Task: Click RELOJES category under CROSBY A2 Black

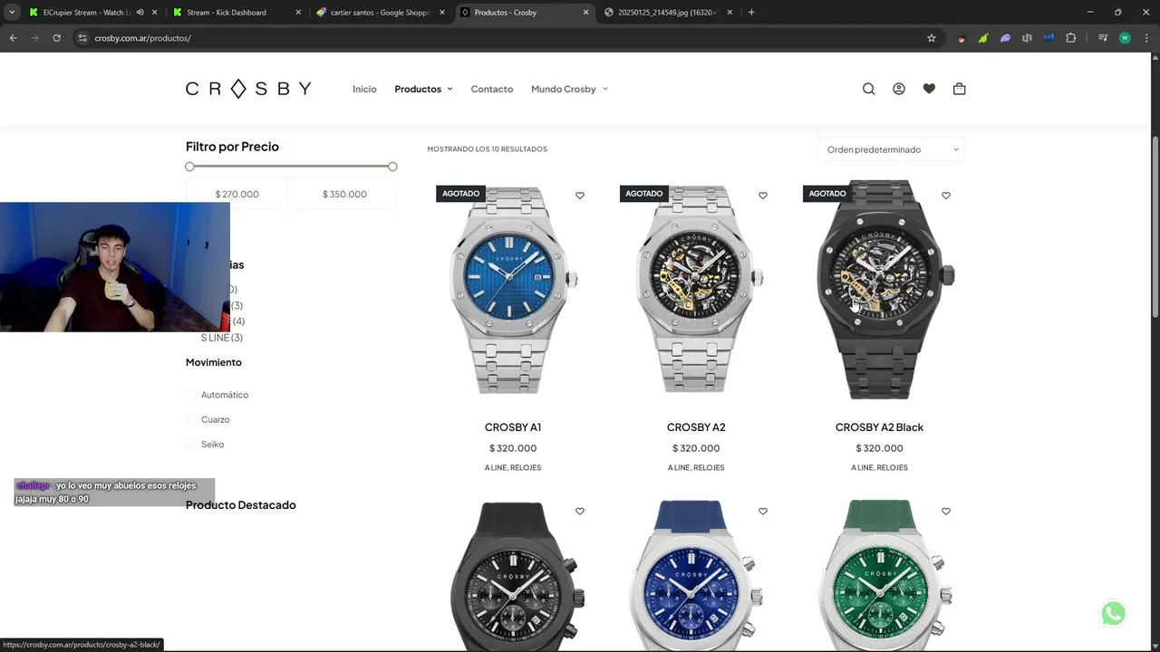Action: coord(892,468)
